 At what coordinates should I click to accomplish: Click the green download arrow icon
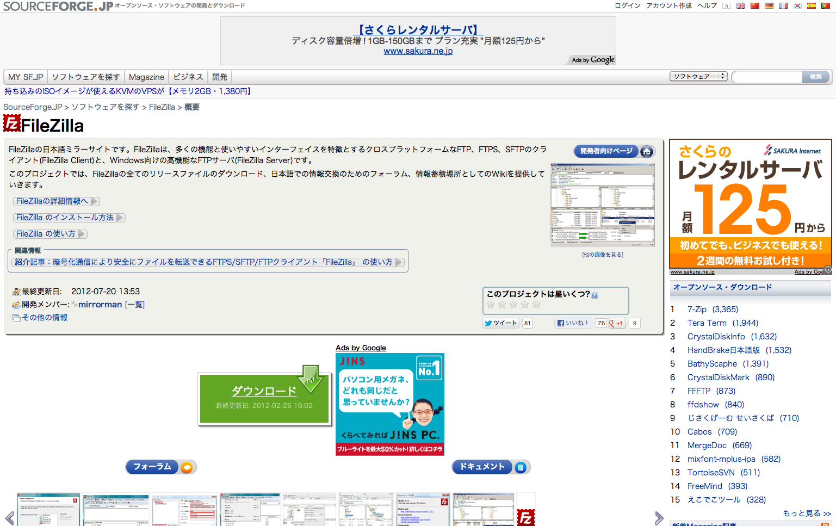click(311, 379)
